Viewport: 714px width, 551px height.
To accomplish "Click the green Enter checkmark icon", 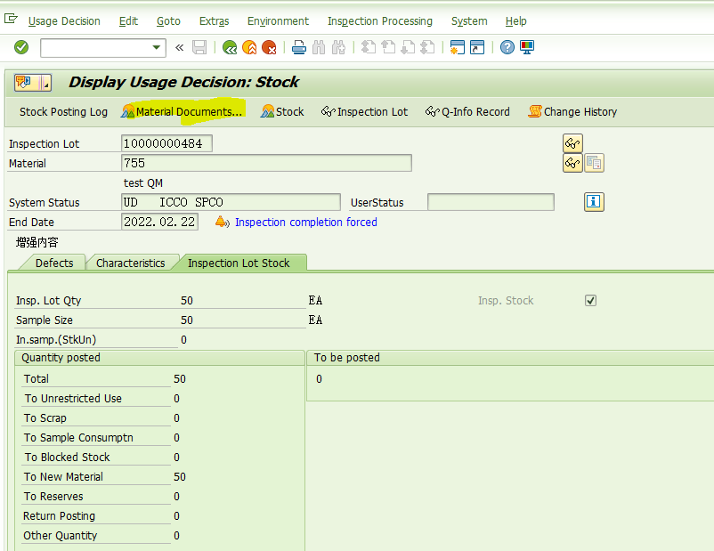I will point(21,47).
